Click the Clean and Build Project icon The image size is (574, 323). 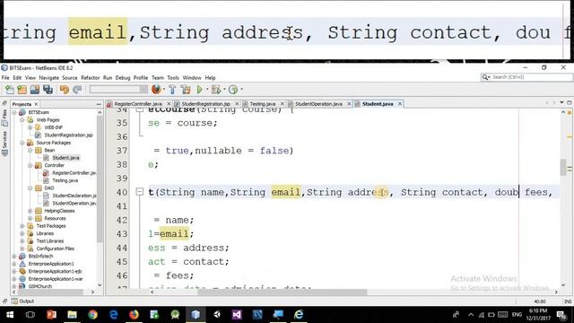pyautogui.click(x=186, y=90)
